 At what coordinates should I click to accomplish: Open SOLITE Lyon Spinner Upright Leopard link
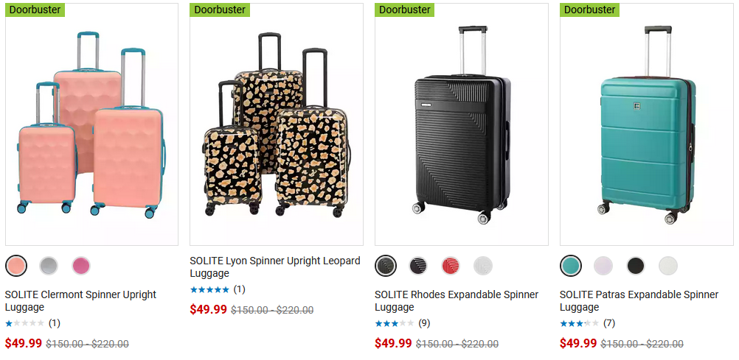(x=274, y=267)
